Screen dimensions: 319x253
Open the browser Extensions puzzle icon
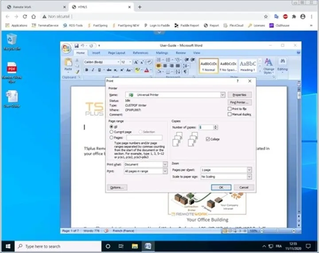(x=294, y=16)
